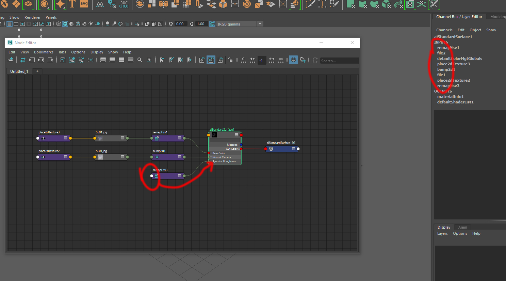This screenshot has width=506, height=281.
Task: Add a new Node Editor tab
Action: coord(37,71)
